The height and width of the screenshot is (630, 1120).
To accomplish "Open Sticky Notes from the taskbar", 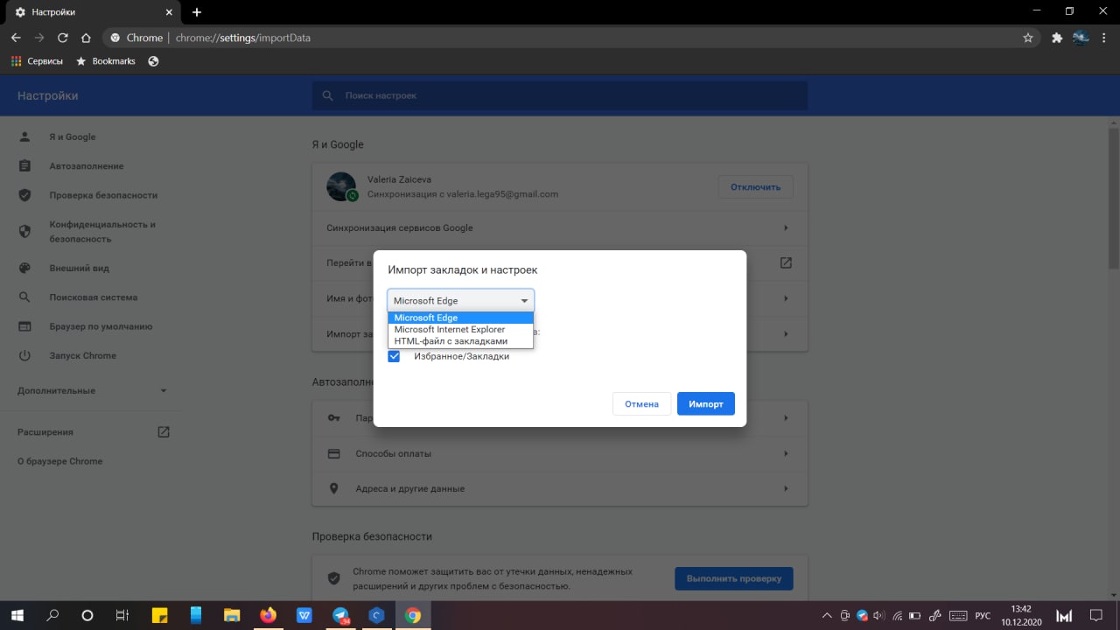I will [x=159, y=615].
